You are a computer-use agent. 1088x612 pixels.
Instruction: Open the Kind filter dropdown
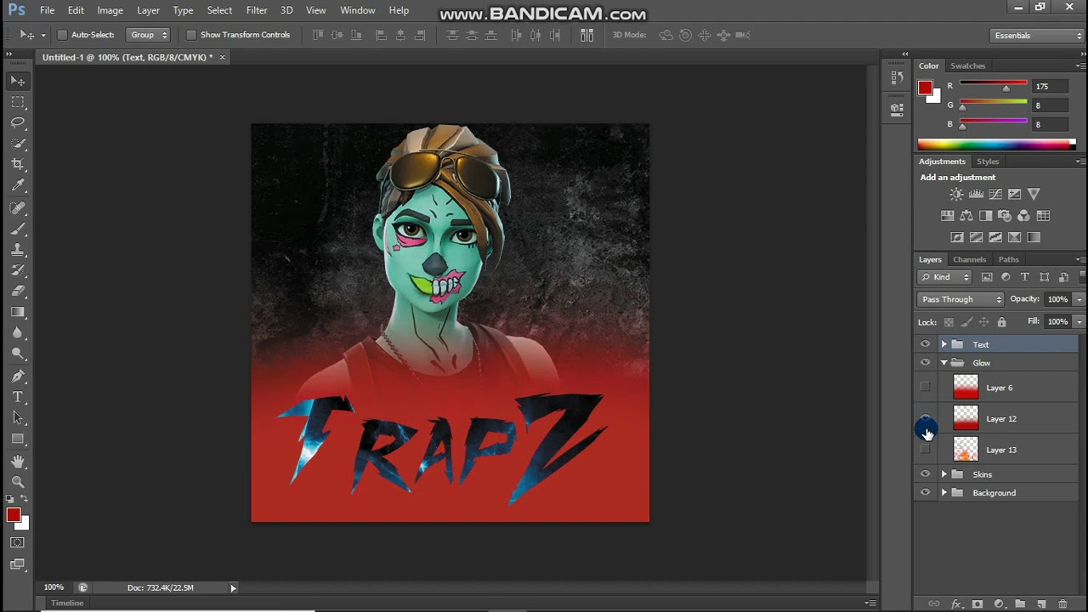tap(944, 277)
